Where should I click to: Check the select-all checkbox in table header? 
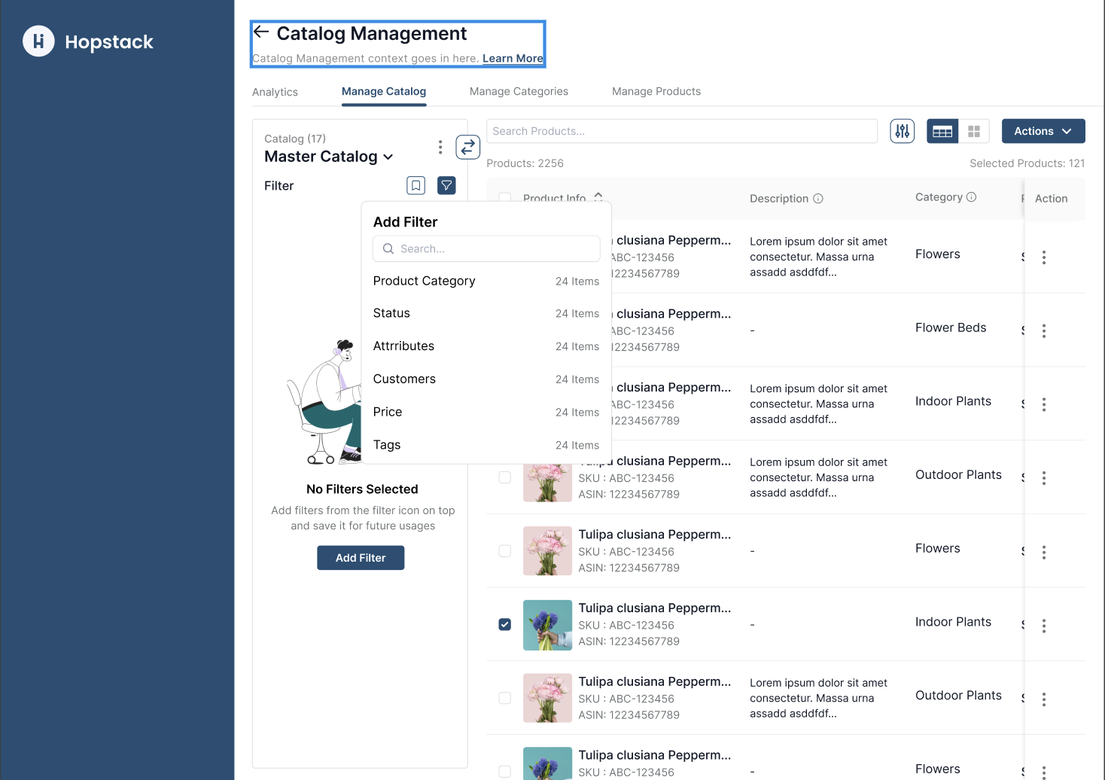click(x=505, y=198)
